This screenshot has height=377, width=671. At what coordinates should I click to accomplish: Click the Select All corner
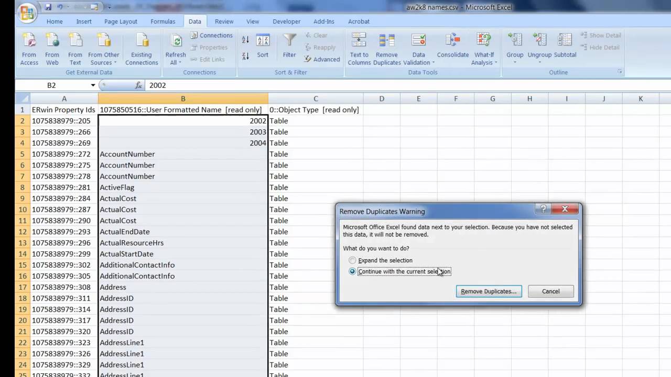(23, 98)
